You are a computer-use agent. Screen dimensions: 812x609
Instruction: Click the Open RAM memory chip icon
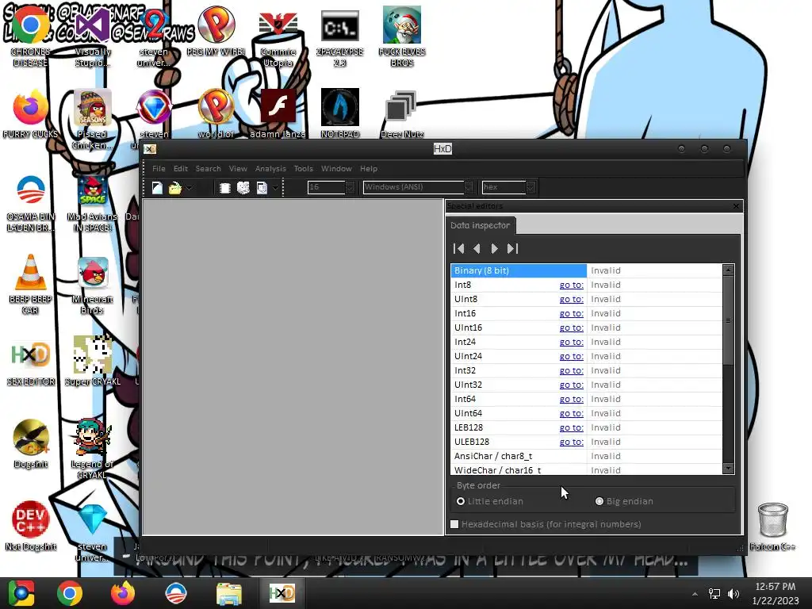coord(224,187)
